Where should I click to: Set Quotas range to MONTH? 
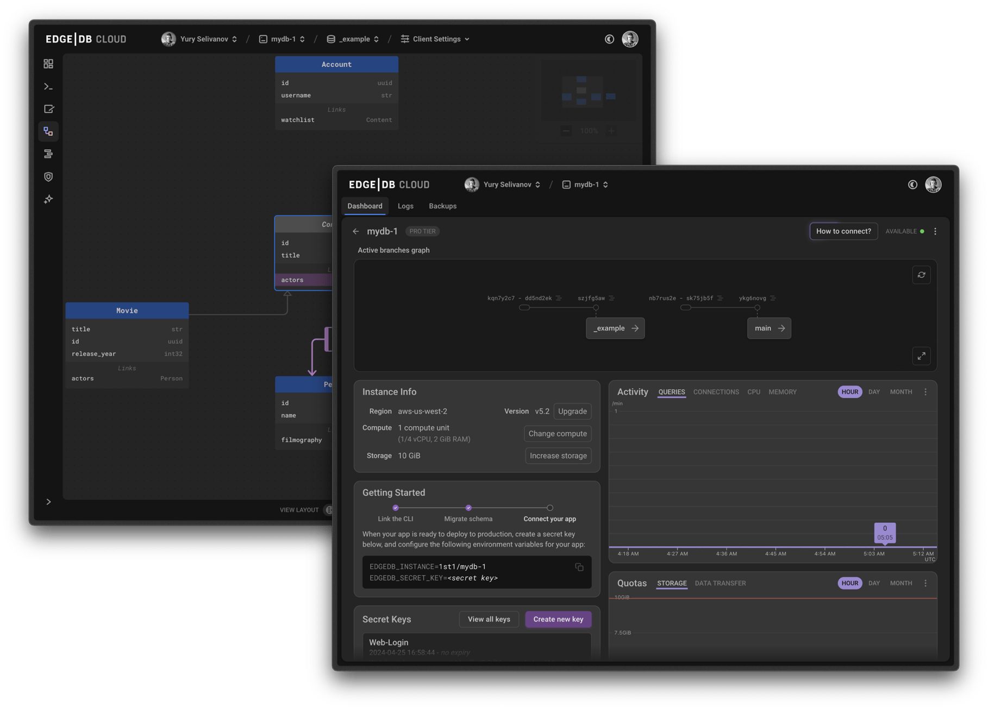pos(901,583)
